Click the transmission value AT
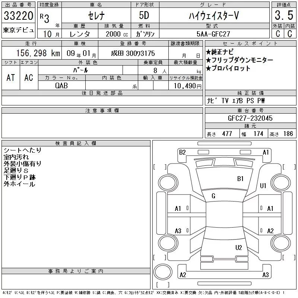This screenshot has width=298, height=298. click(11, 77)
